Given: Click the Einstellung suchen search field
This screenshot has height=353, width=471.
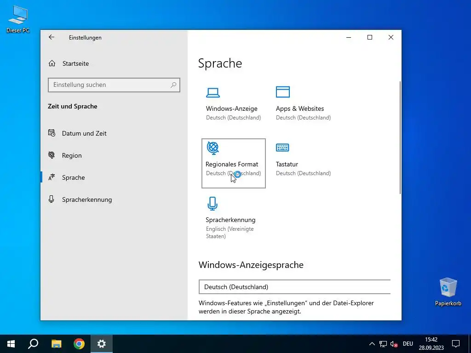Looking at the screenshot, I should [x=114, y=85].
